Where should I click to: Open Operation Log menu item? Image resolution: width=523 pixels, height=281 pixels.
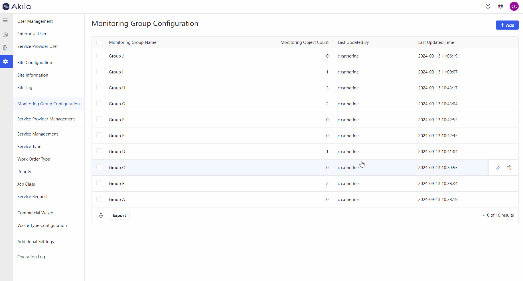pyautogui.click(x=31, y=257)
